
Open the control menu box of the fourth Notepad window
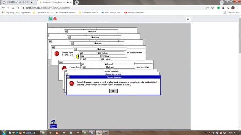(x=75, y=49)
